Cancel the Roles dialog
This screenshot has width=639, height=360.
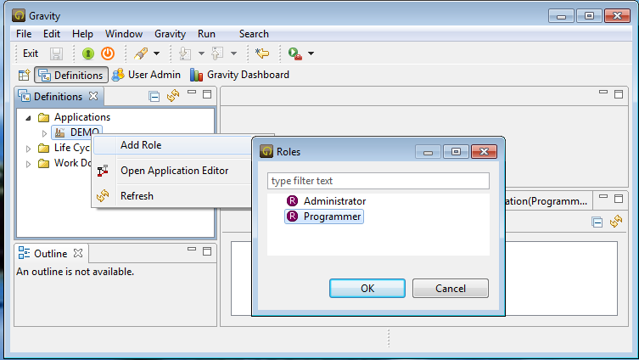[451, 288]
